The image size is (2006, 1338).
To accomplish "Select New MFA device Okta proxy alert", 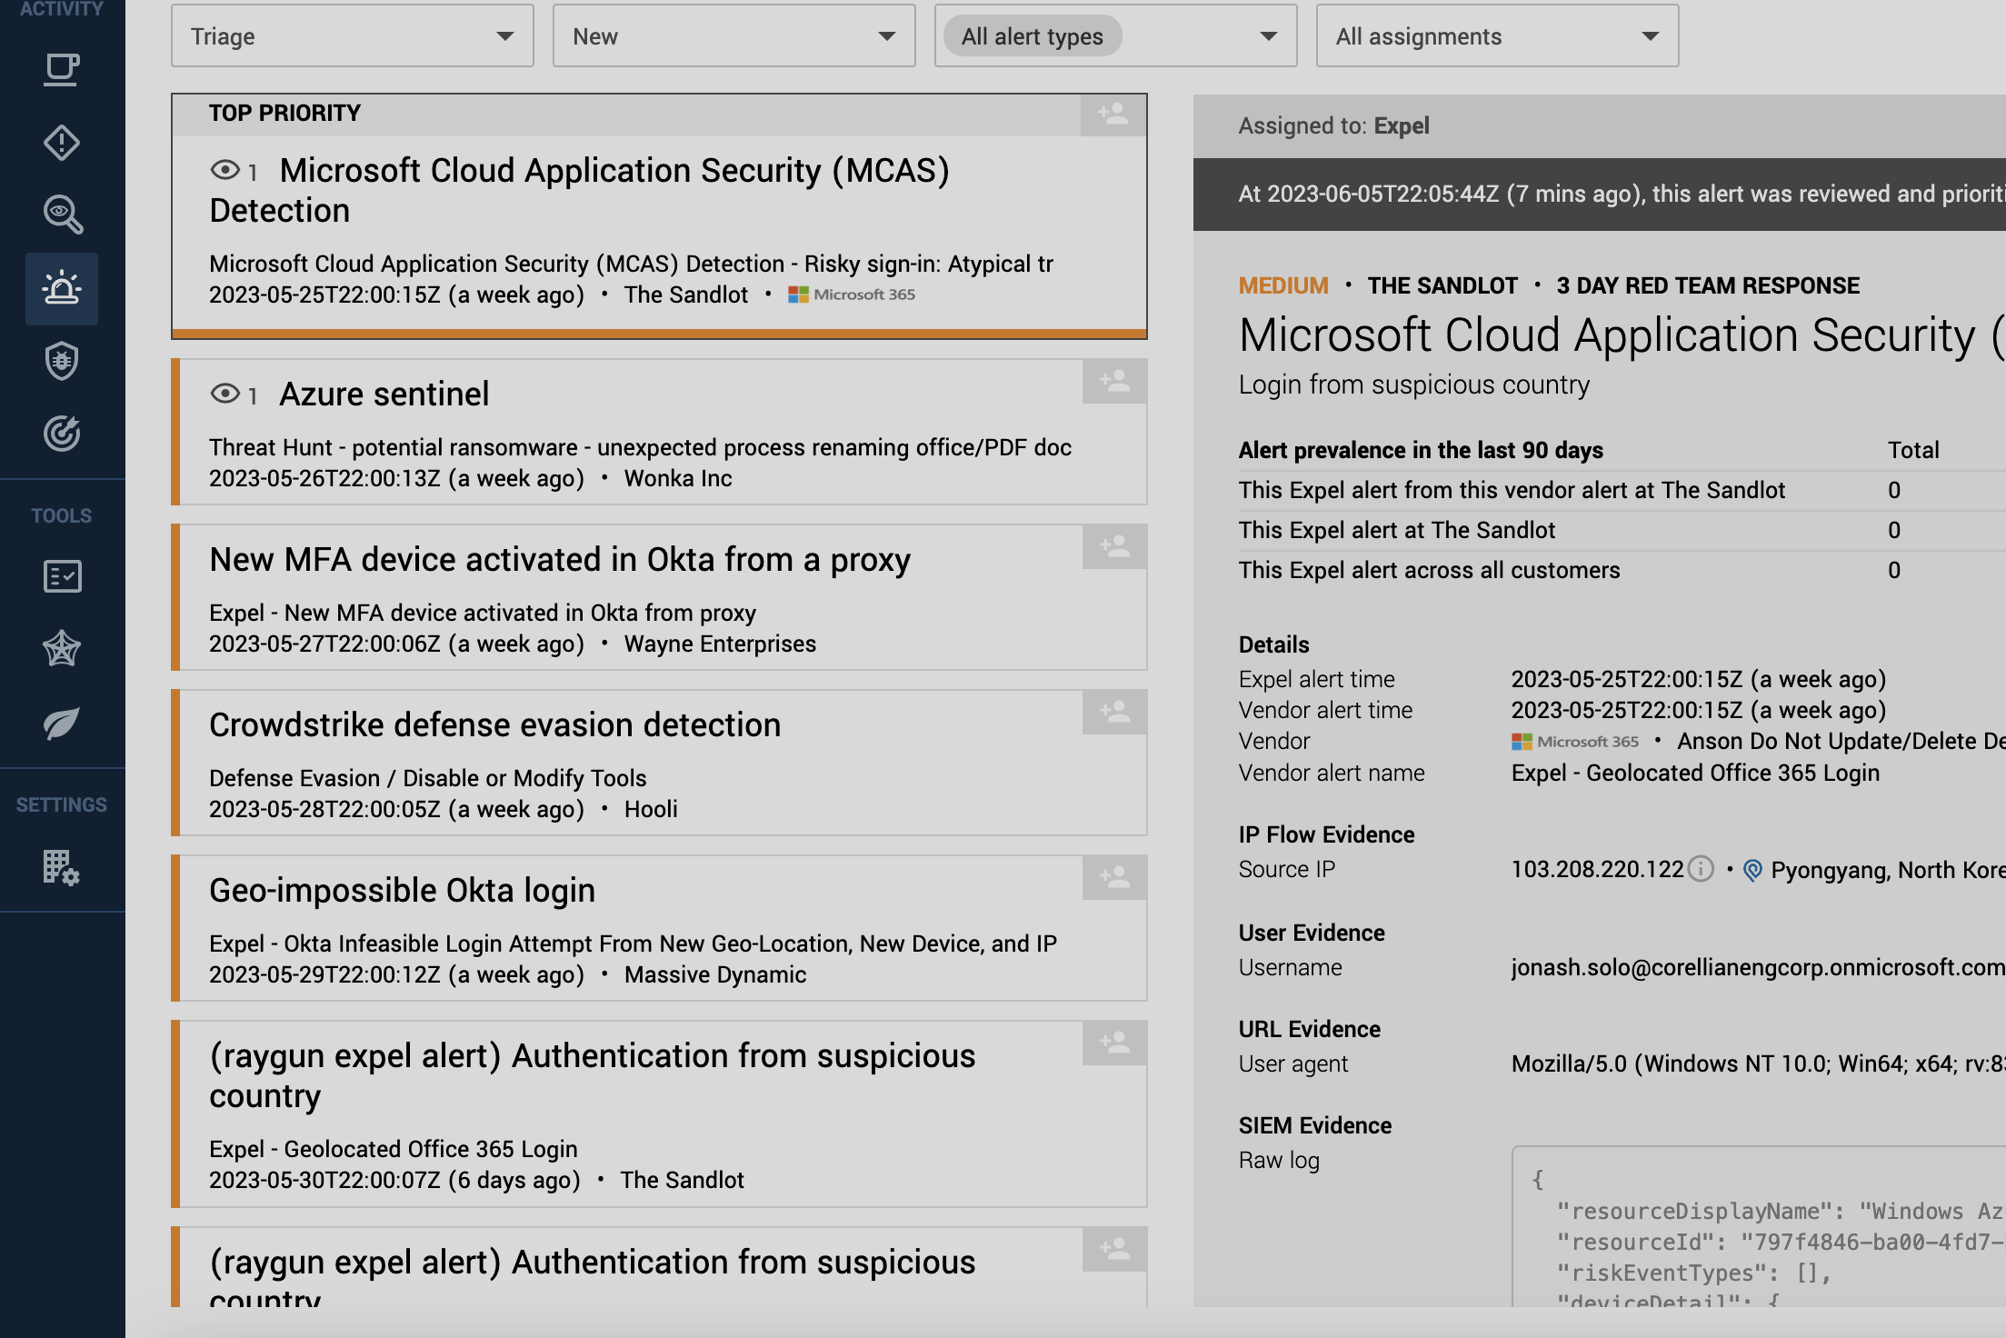I will click(x=559, y=560).
